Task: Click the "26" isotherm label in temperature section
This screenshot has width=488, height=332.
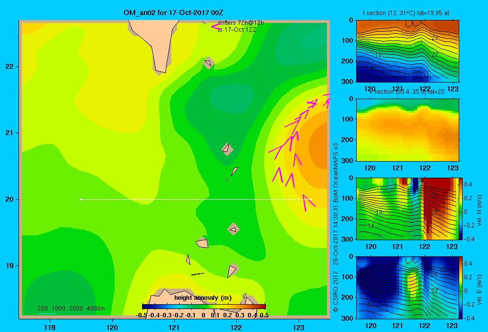Action: click(435, 38)
